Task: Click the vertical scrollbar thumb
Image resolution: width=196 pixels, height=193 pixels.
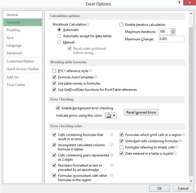Action: click(191, 101)
